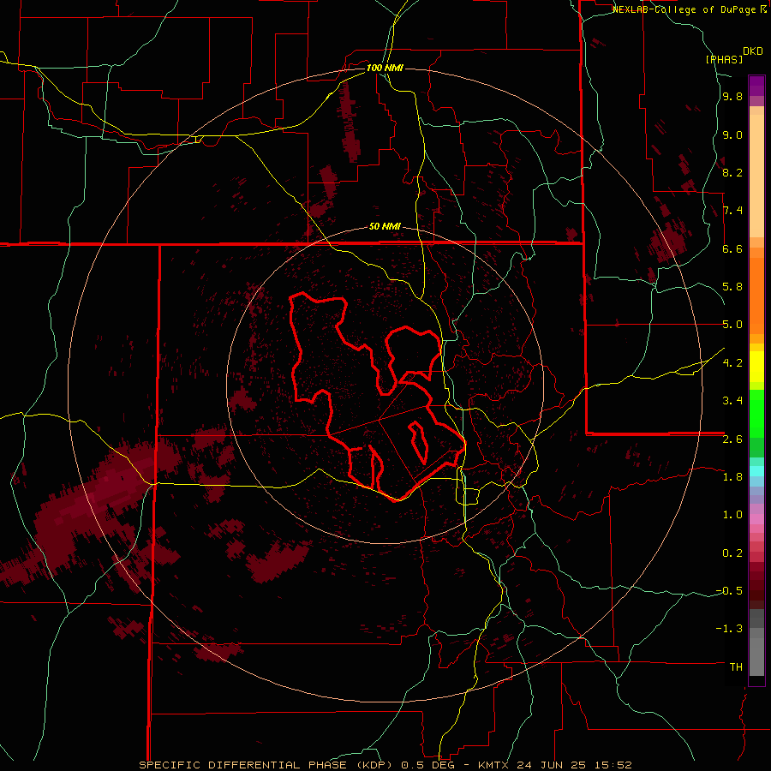
Task: Click the 1.8 legend value
Action: pos(732,477)
